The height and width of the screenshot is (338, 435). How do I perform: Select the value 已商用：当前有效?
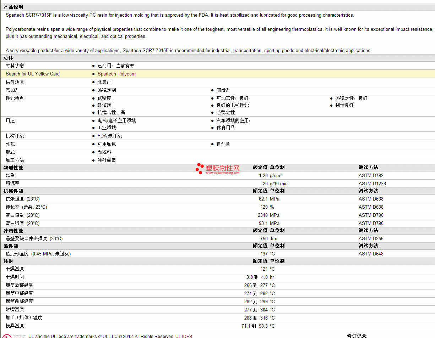coord(116,66)
